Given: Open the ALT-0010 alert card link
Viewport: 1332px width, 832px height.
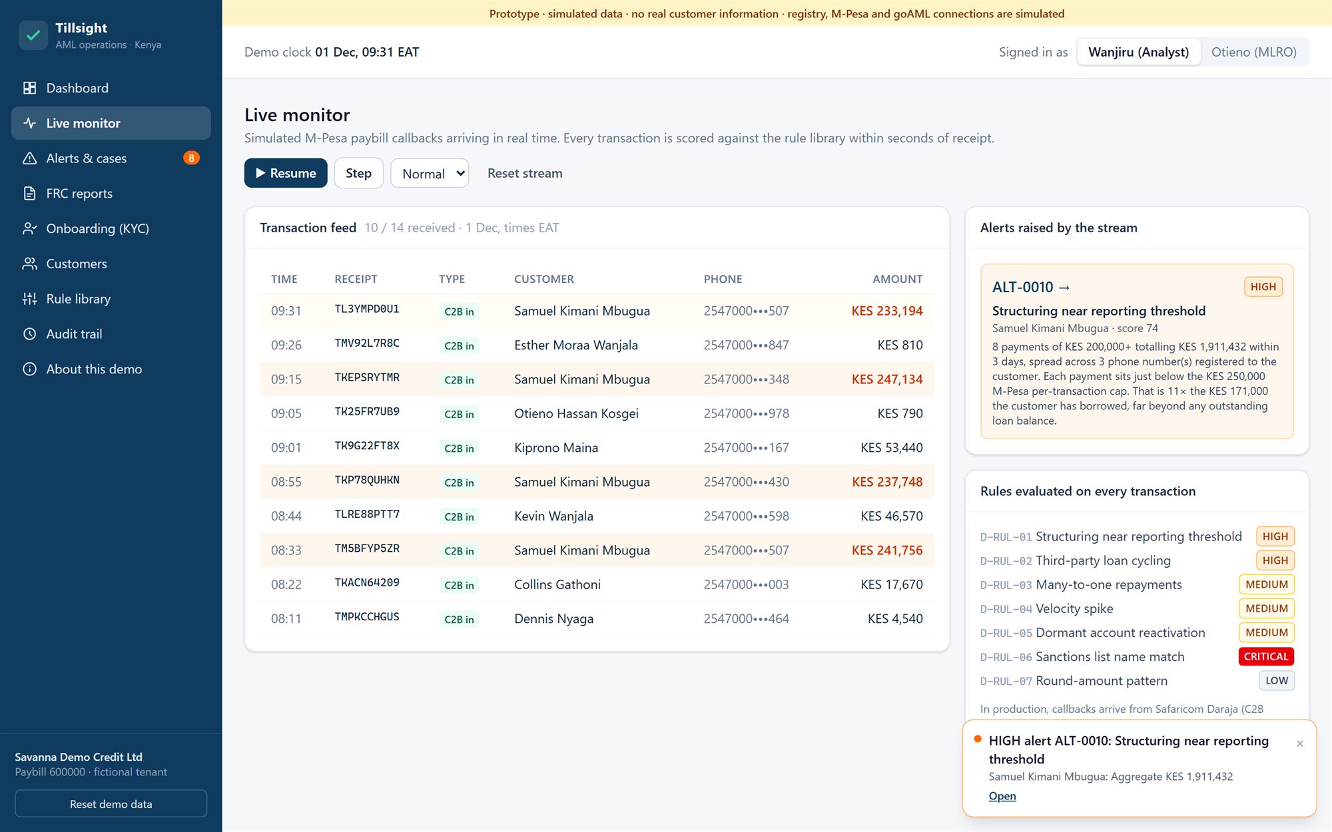Looking at the screenshot, I should pos(1031,287).
